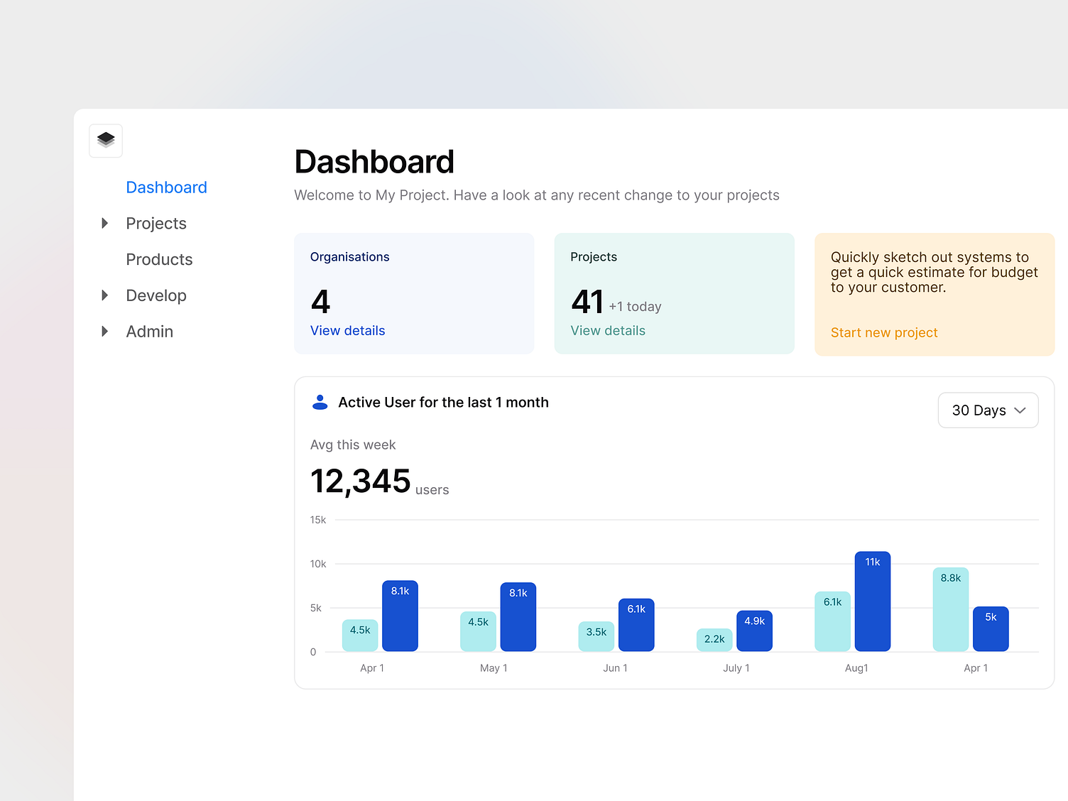Screen dimensions: 1068x801
Task: Click View details under Projects count
Action: point(608,330)
